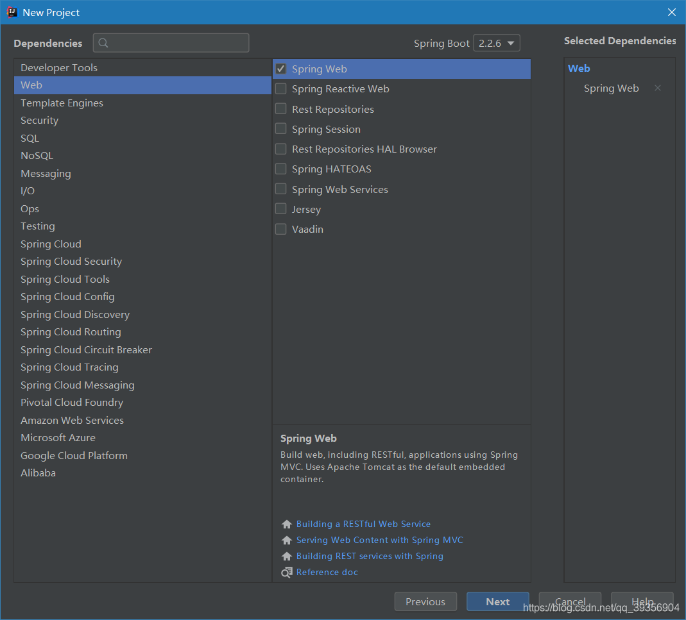Viewport: 686px width, 620px height.
Task: Open Pivotal Cloud Foundry category
Action: click(142, 403)
